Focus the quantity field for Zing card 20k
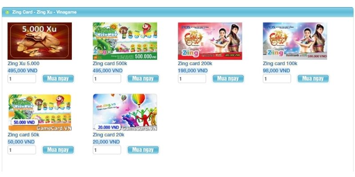 [107, 150]
